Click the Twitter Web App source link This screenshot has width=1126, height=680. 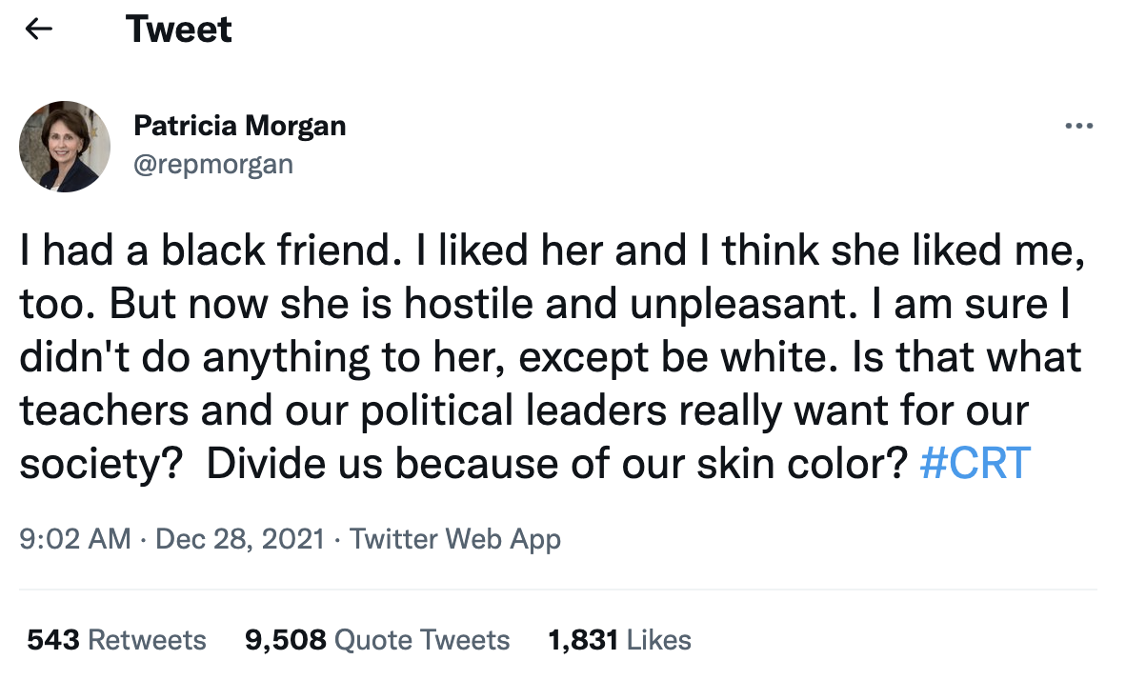click(455, 539)
